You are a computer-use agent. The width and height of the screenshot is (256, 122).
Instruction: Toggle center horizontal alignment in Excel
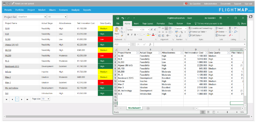pos(163,32)
